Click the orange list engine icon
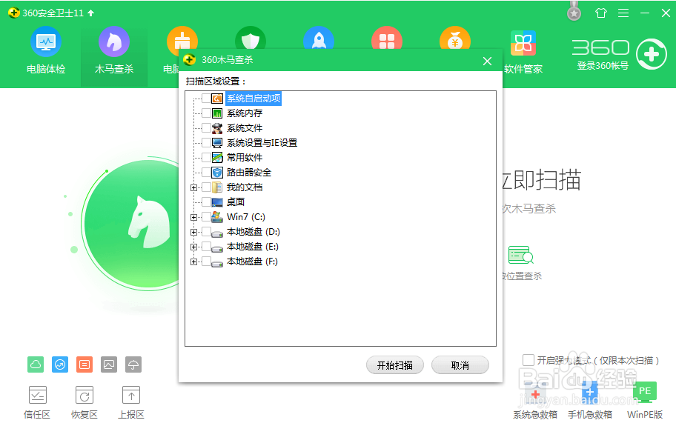Viewport: 676px width, 423px height. click(84, 364)
